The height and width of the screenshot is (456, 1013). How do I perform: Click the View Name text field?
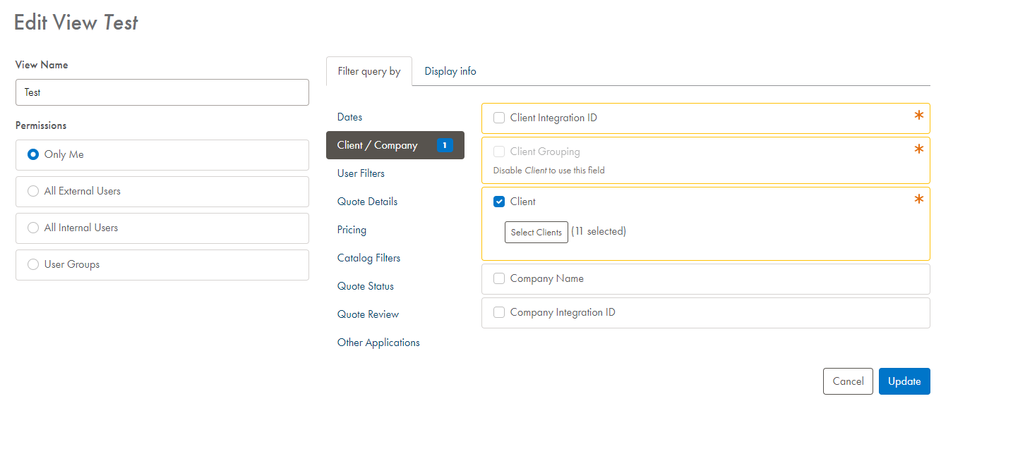tap(162, 92)
